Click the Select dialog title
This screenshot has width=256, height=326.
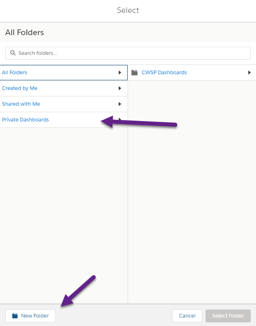(128, 10)
